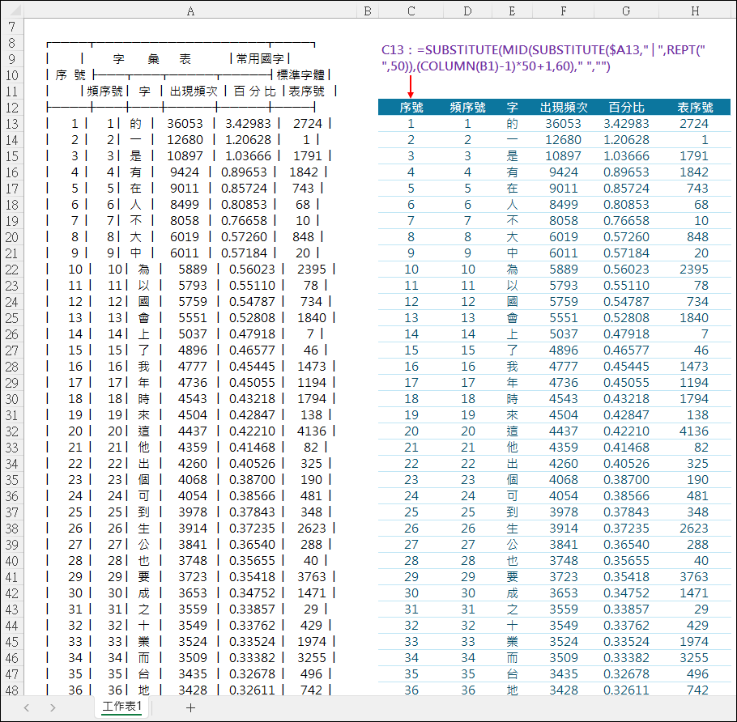
Task: Go to the previous sheet with the left arrow
Action: (x=26, y=708)
